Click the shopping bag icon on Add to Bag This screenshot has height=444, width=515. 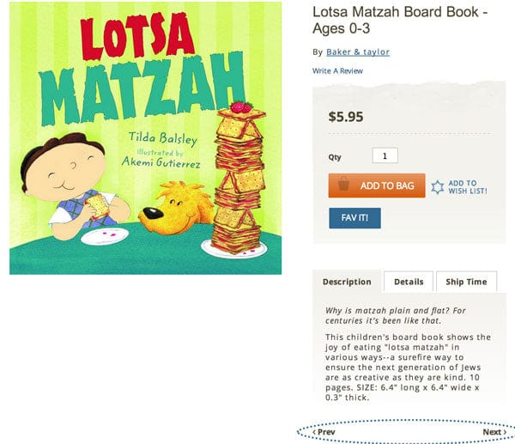(343, 186)
